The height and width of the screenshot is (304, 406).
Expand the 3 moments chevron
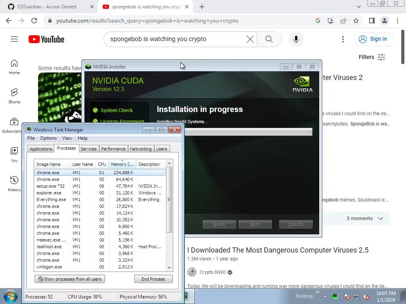coord(380,218)
